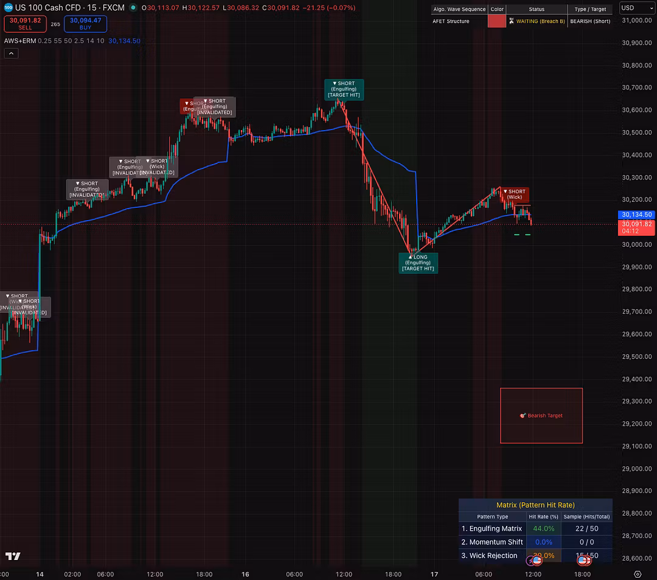The image size is (657, 580).
Task: Click the 'BEARISH (Short)' target cell
Action: coord(590,21)
